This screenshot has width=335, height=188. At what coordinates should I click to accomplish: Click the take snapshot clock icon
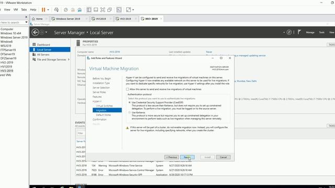click(66, 10)
